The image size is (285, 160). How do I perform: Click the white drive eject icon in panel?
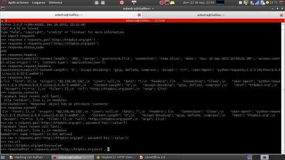(x=134, y=3)
